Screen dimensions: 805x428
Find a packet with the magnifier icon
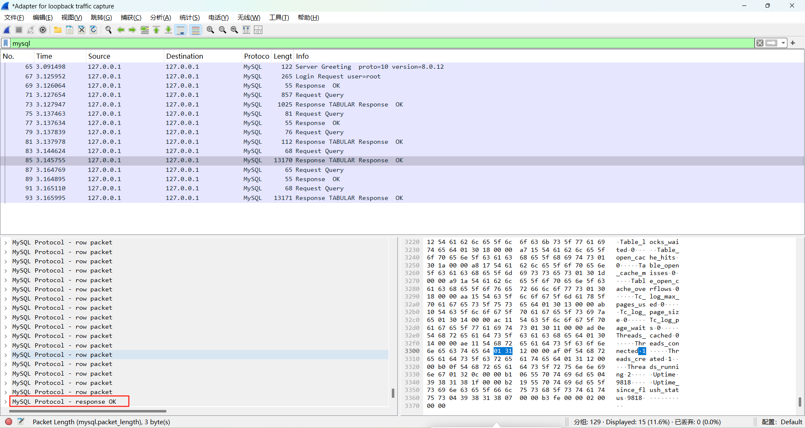tap(109, 30)
